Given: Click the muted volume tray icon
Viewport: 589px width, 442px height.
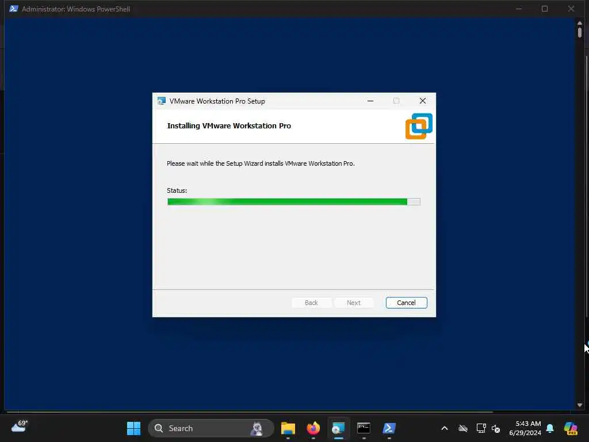Looking at the screenshot, I should point(496,428).
